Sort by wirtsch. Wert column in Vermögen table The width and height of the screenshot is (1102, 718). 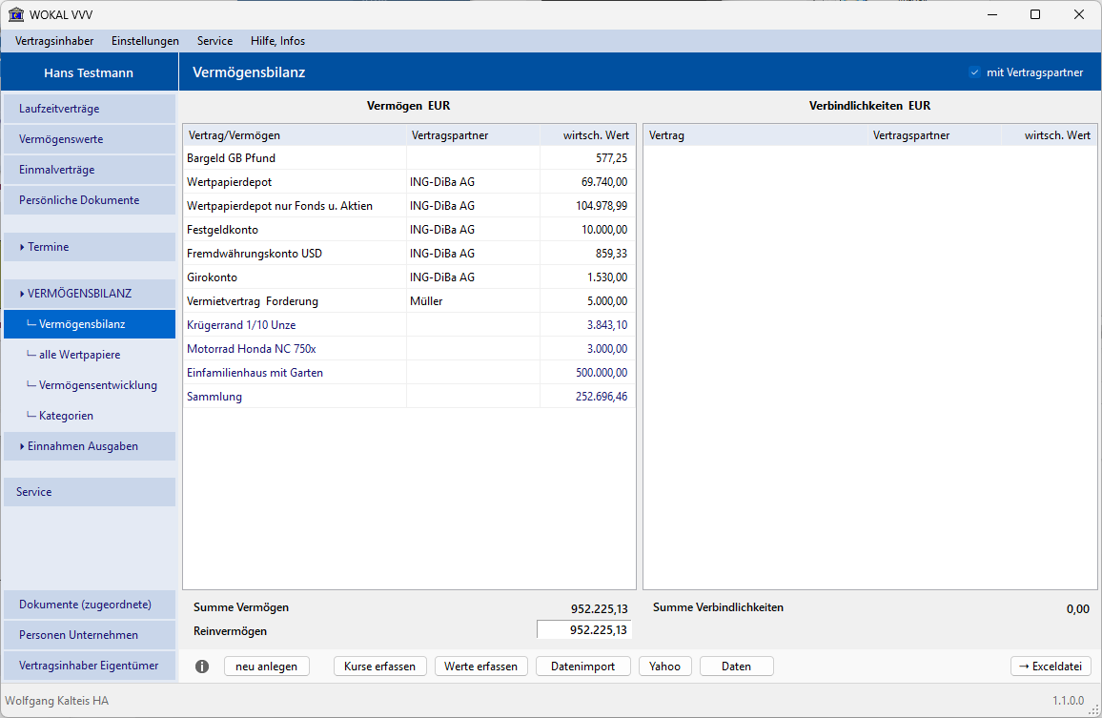(x=587, y=135)
